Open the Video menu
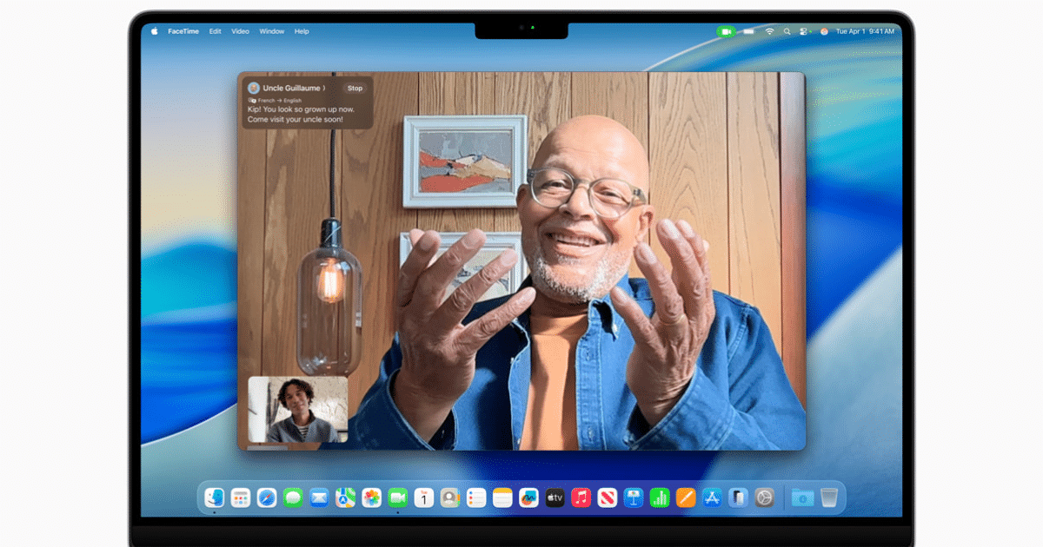The image size is (1043, 547). point(240,31)
